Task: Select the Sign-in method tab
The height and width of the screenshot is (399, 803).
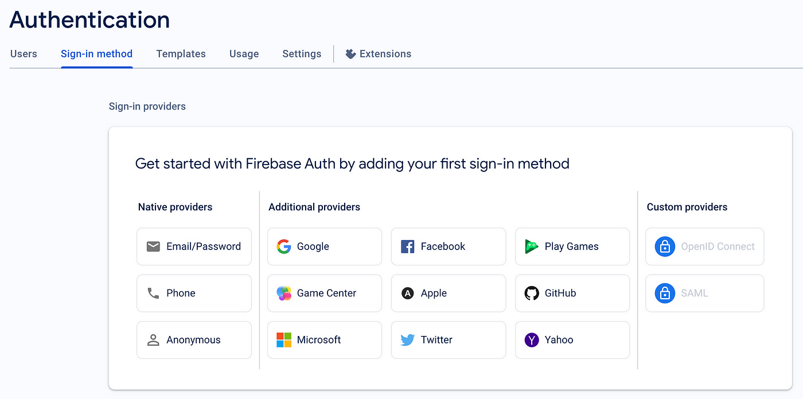Action: 96,54
